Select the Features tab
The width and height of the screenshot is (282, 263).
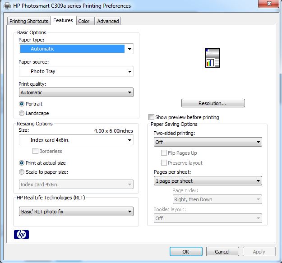(x=63, y=20)
